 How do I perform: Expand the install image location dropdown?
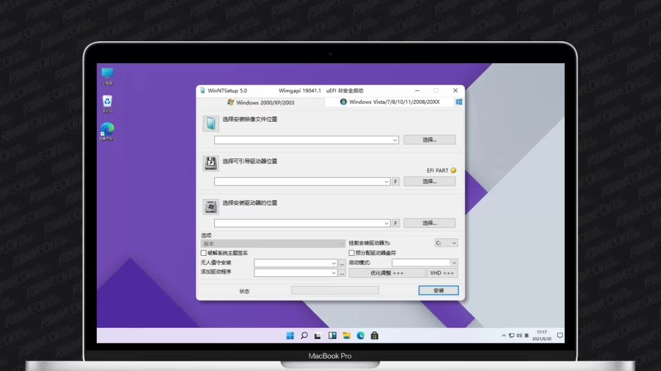coord(394,140)
